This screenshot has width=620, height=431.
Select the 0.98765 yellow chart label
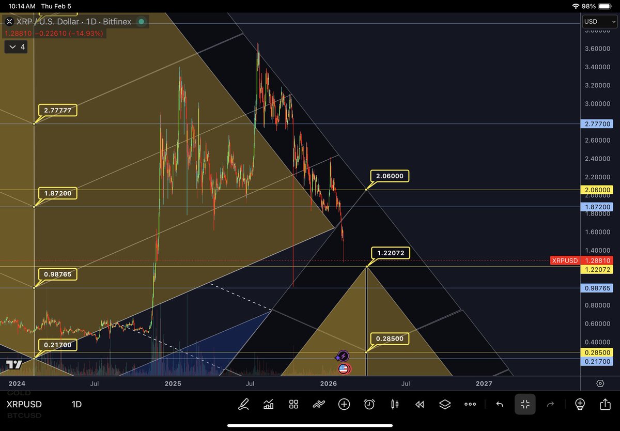point(57,274)
